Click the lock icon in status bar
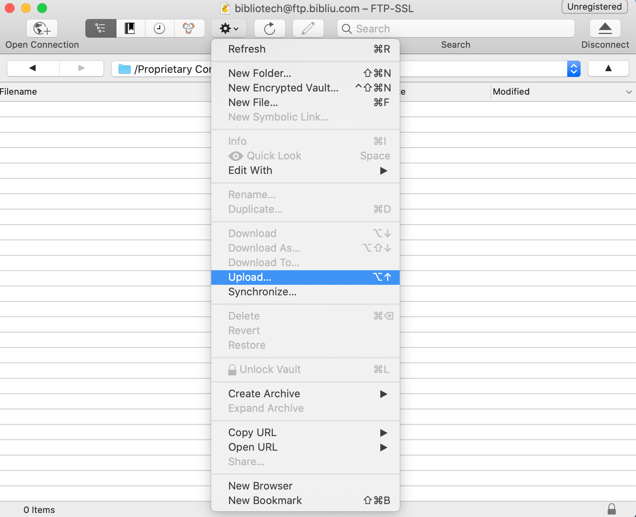Screen dimensions: 636x517 (611, 509)
